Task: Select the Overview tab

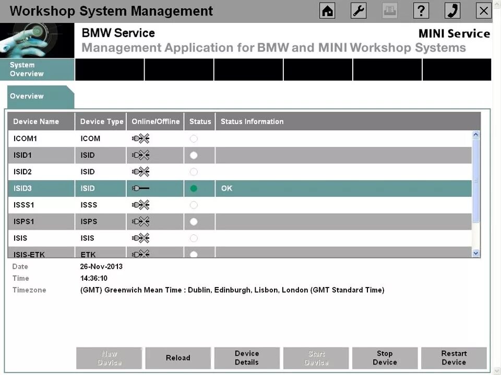Action: pos(41,97)
